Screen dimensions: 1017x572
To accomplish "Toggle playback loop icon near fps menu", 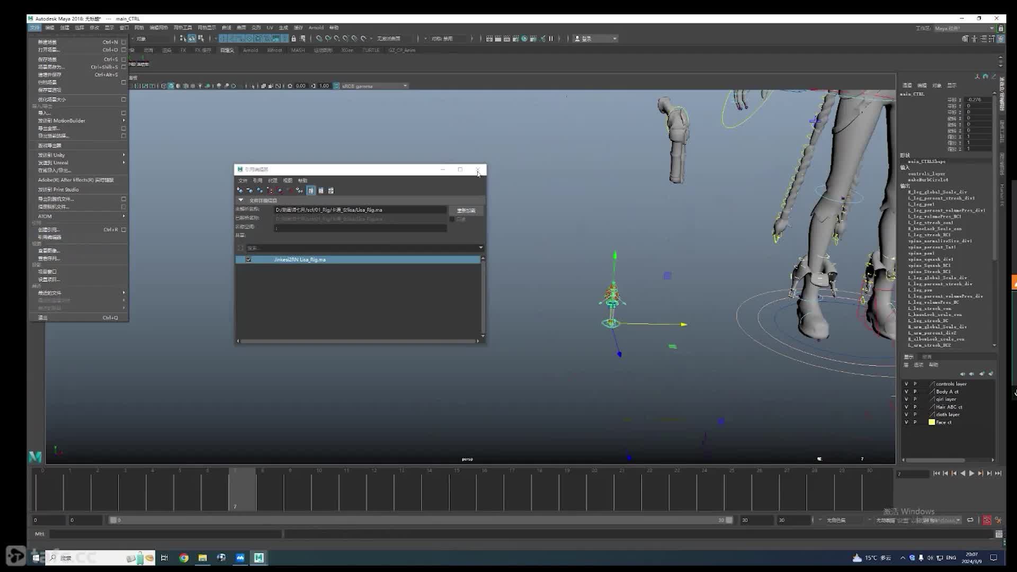I will [970, 520].
